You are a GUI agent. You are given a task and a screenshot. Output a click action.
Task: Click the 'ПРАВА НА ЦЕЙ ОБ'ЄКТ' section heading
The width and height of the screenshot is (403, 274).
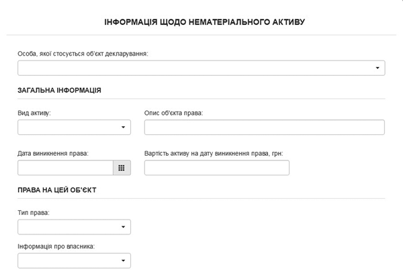point(57,190)
